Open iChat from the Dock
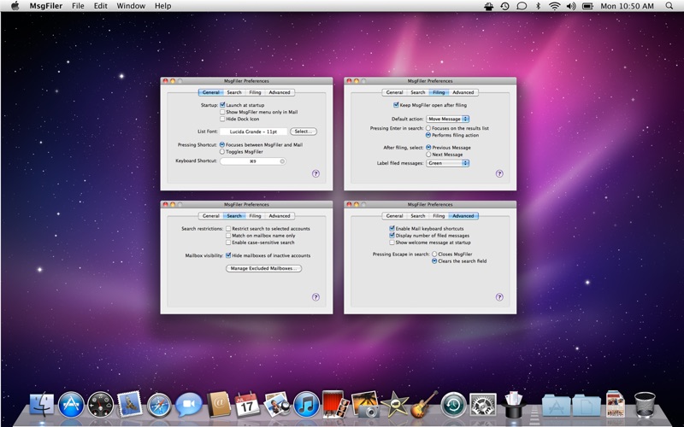 pyautogui.click(x=189, y=404)
